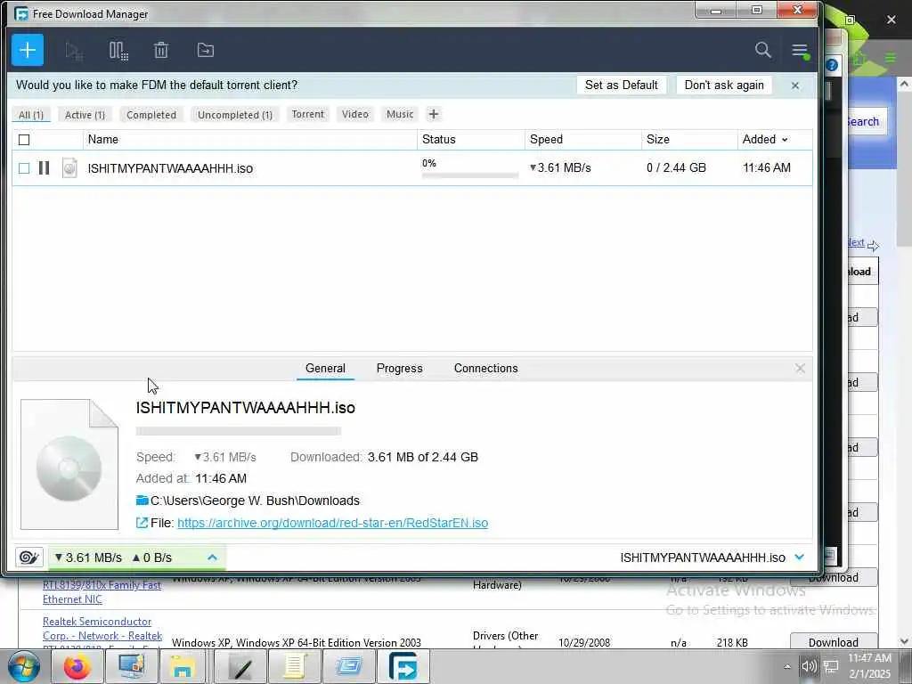Click the computer monitor icon on taskbar
912x684 pixels.
coord(132,666)
